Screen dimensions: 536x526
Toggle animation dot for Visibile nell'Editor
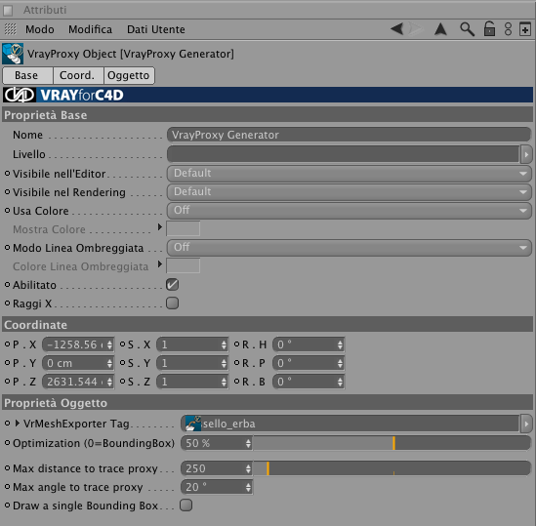pyautogui.click(x=7, y=174)
